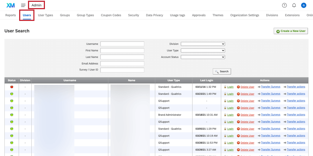Switch to the Groups tab
The image size is (313, 156).
tap(65, 15)
